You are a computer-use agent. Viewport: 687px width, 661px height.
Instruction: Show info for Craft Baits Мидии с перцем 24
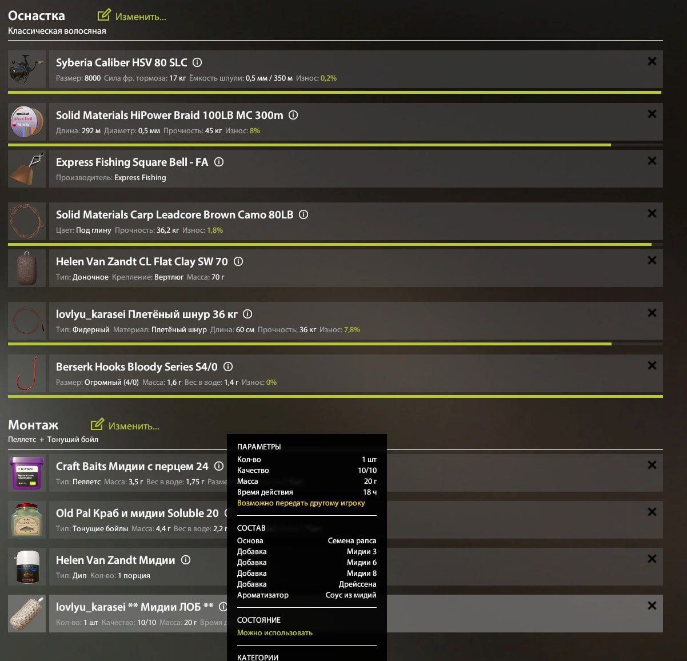[x=219, y=466]
